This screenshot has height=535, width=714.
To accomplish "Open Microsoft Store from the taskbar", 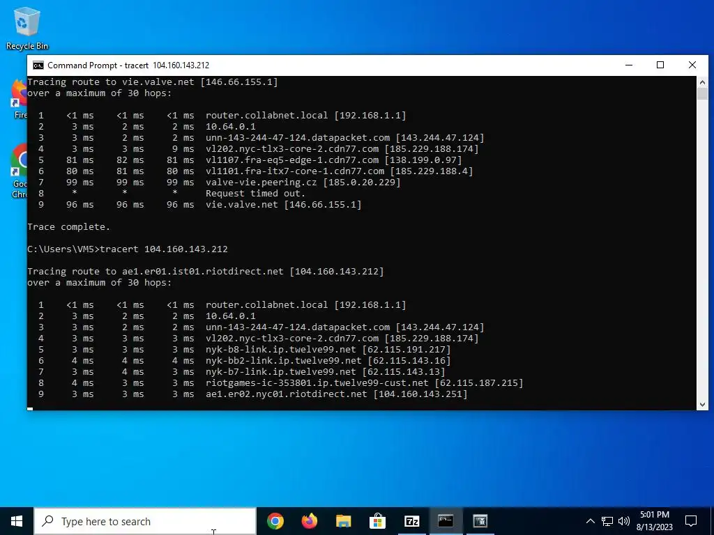I will 377,521.
